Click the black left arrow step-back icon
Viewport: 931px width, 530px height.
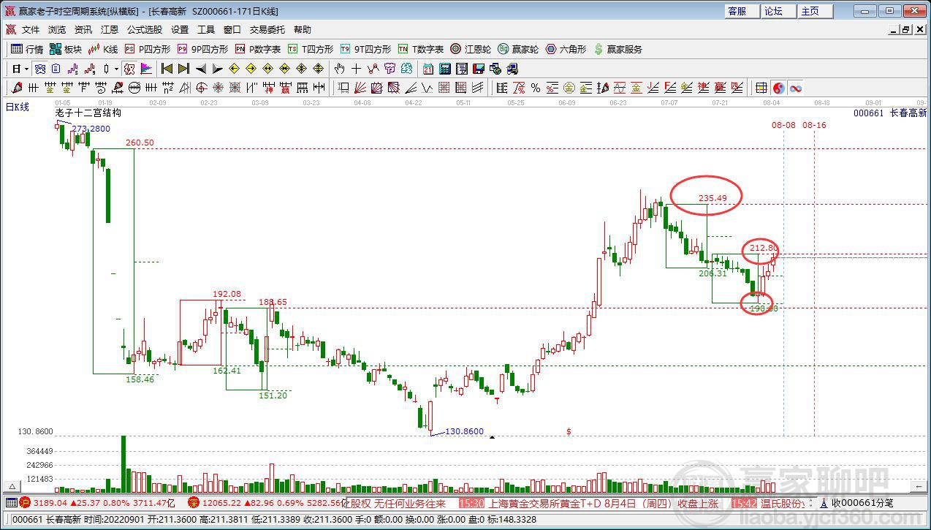click(x=200, y=69)
